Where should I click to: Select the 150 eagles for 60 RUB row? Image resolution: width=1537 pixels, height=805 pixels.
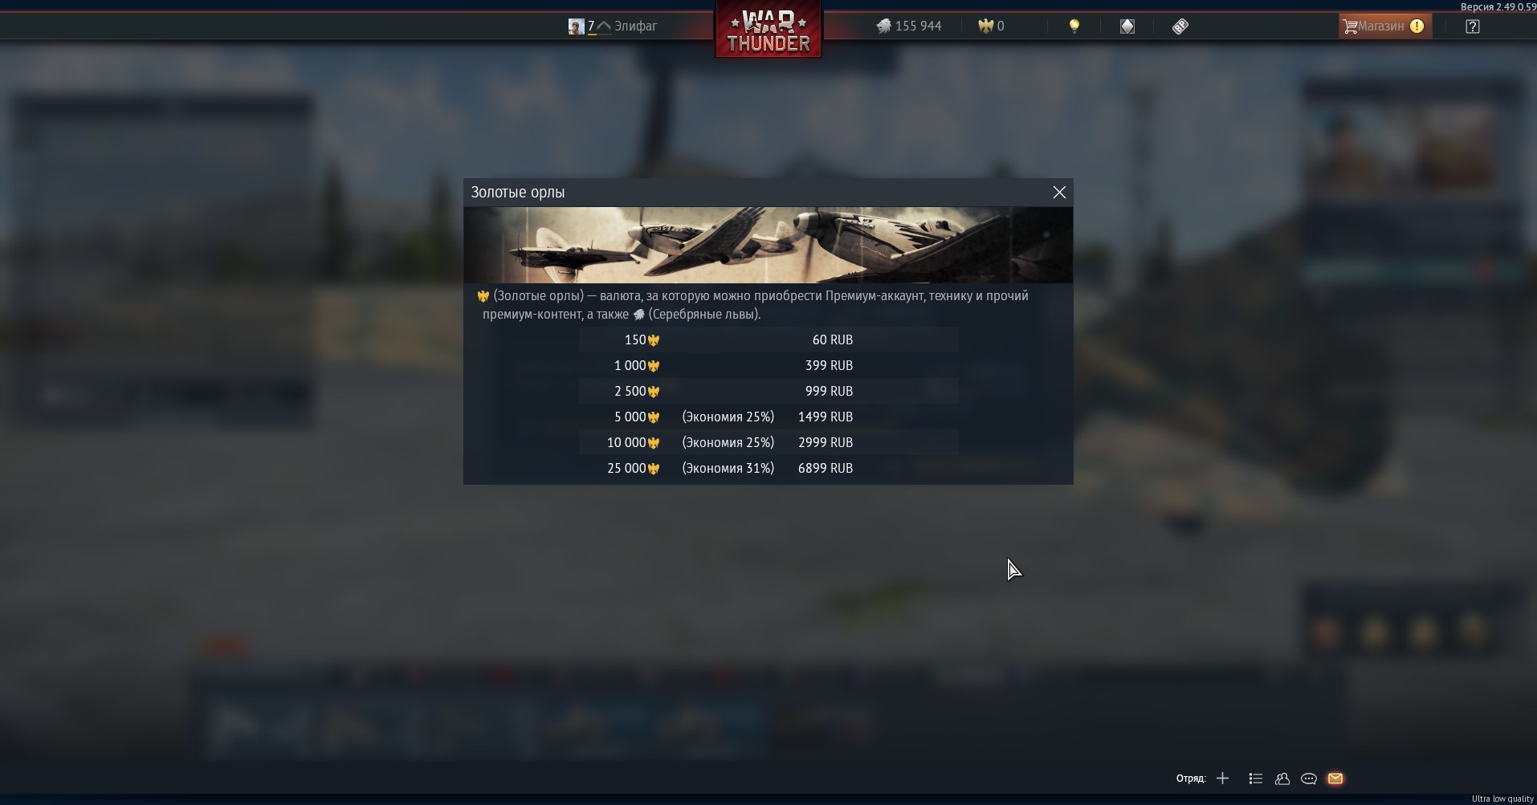pyautogui.click(x=768, y=339)
